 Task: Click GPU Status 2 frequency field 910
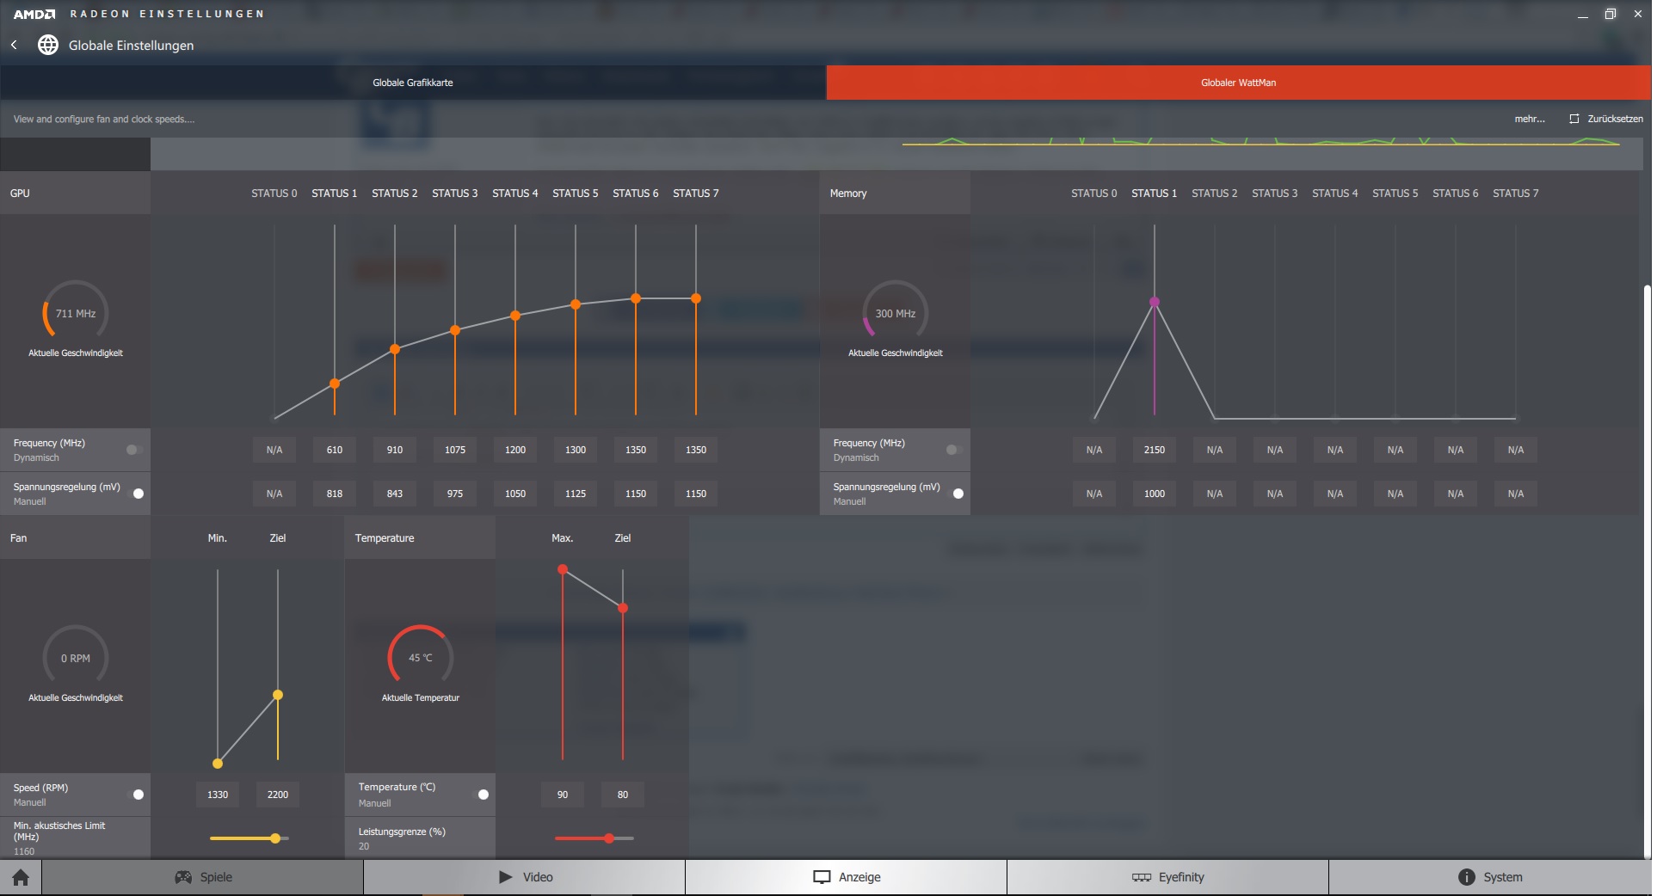coord(395,450)
